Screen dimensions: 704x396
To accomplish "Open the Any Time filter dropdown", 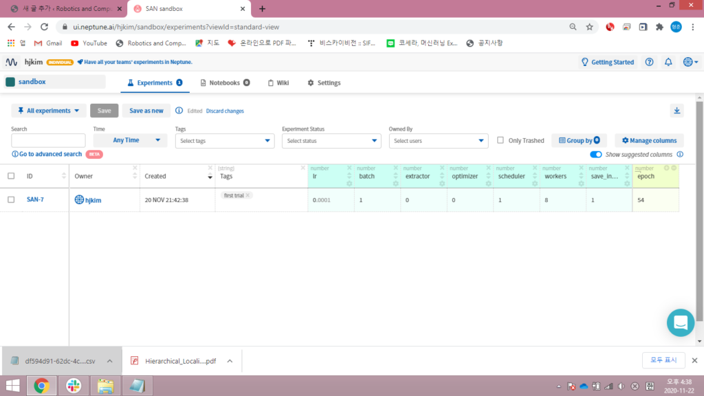I will click(x=130, y=140).
